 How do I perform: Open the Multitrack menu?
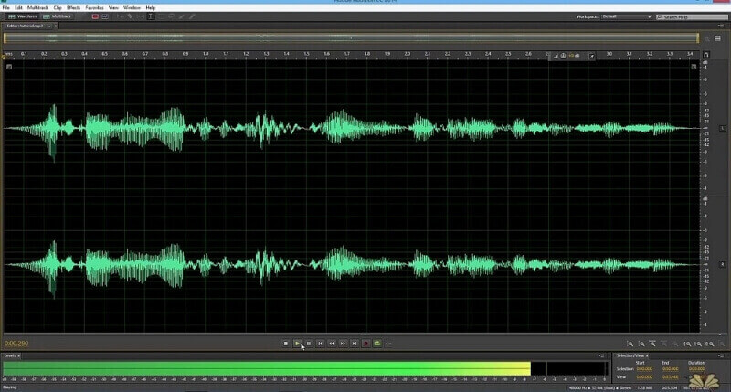pos(37,8)
